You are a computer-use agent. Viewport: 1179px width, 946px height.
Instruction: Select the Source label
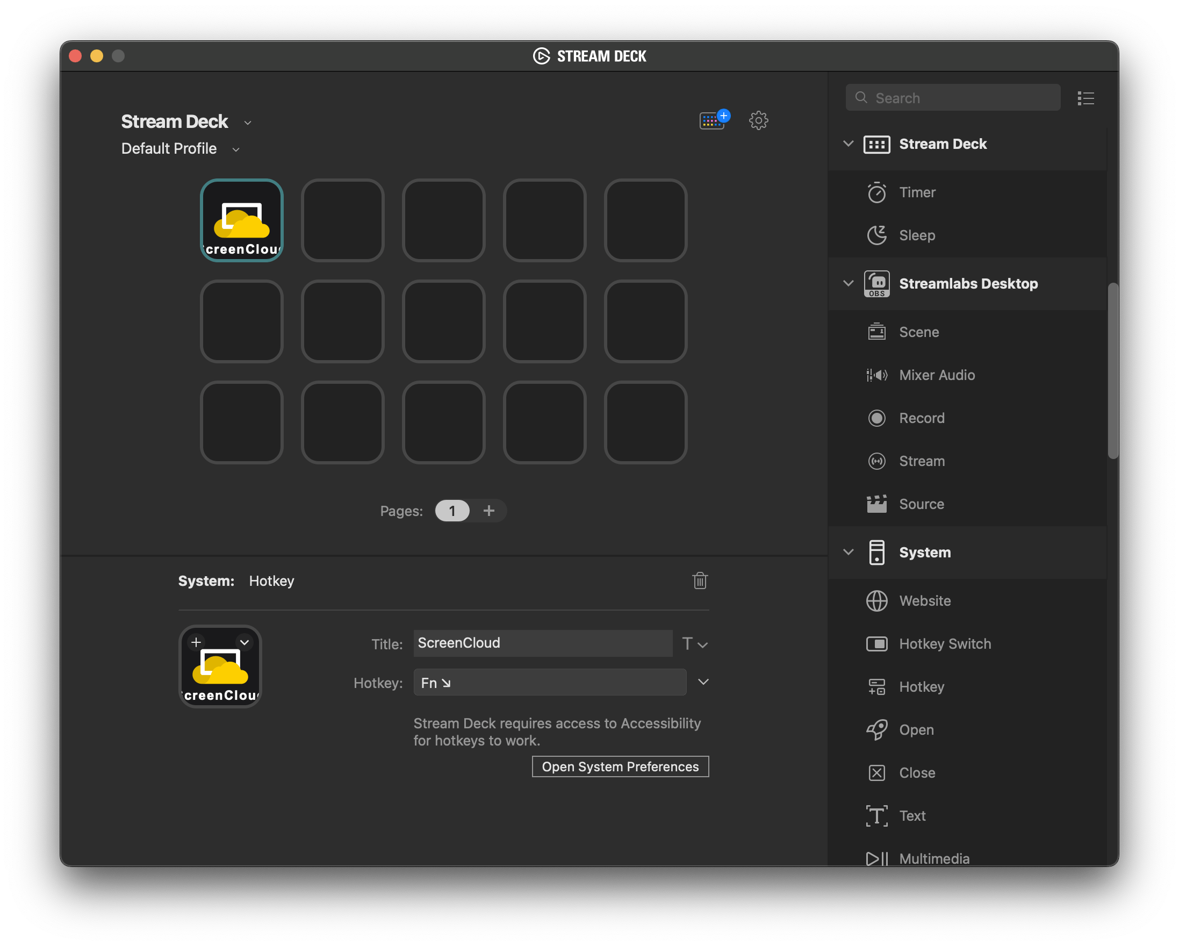(922, 504)
